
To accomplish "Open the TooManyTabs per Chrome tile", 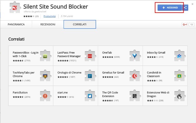I will (31, 76).
